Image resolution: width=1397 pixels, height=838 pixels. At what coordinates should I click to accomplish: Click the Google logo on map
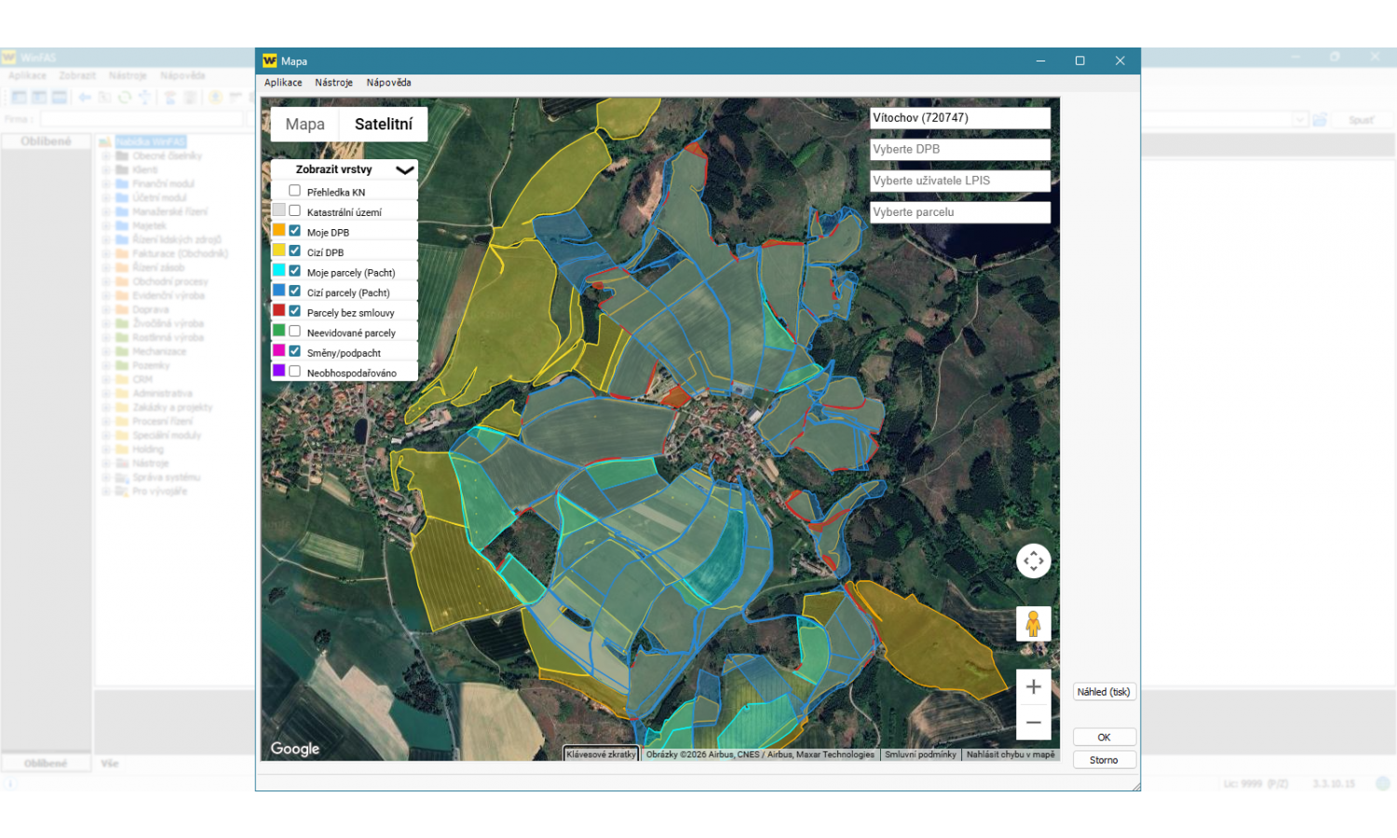(295, 749)
